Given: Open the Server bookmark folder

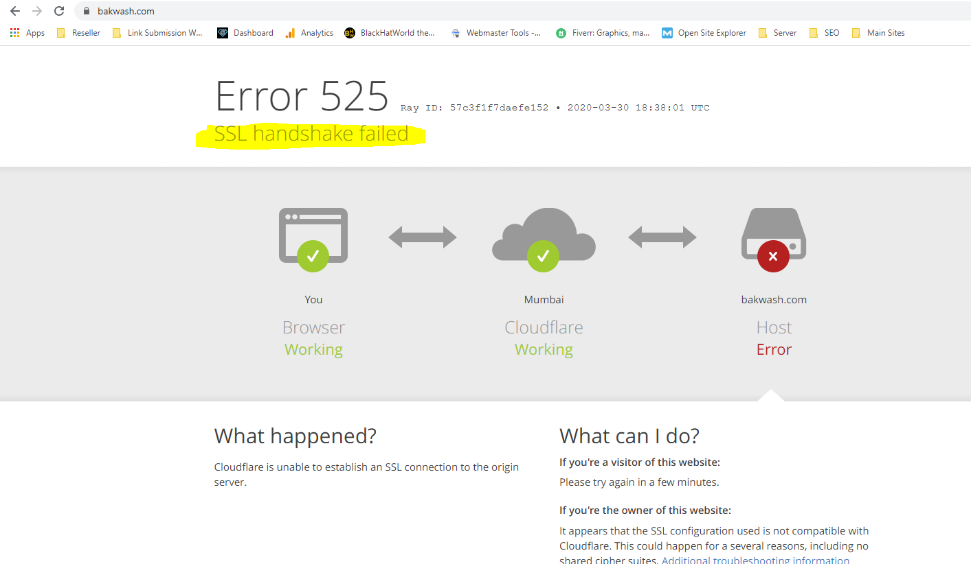Looking at the screenshot, I should 777,33.
